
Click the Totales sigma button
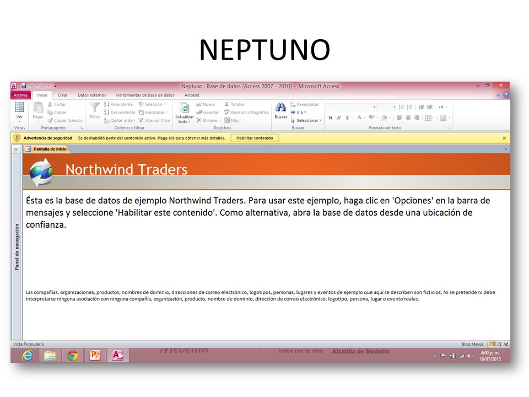(234, 104)
